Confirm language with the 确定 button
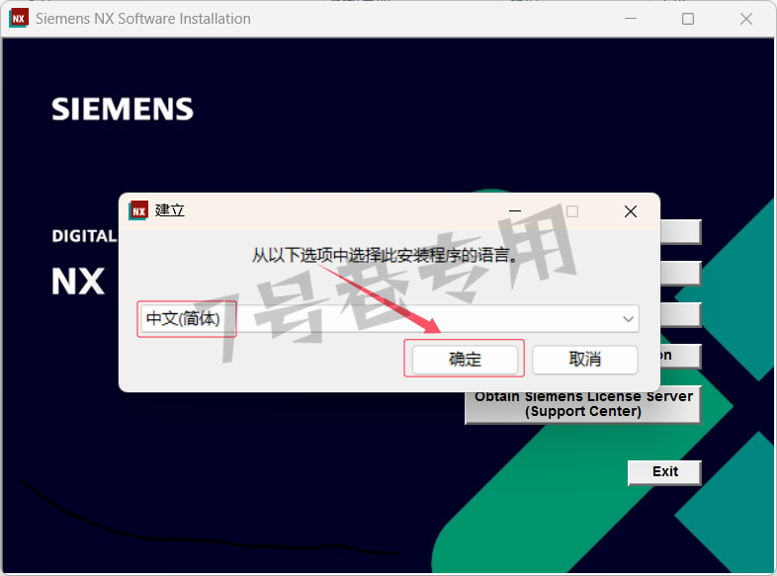The width and height of the screenshot is (777, 576). click(x=465, y=359)
